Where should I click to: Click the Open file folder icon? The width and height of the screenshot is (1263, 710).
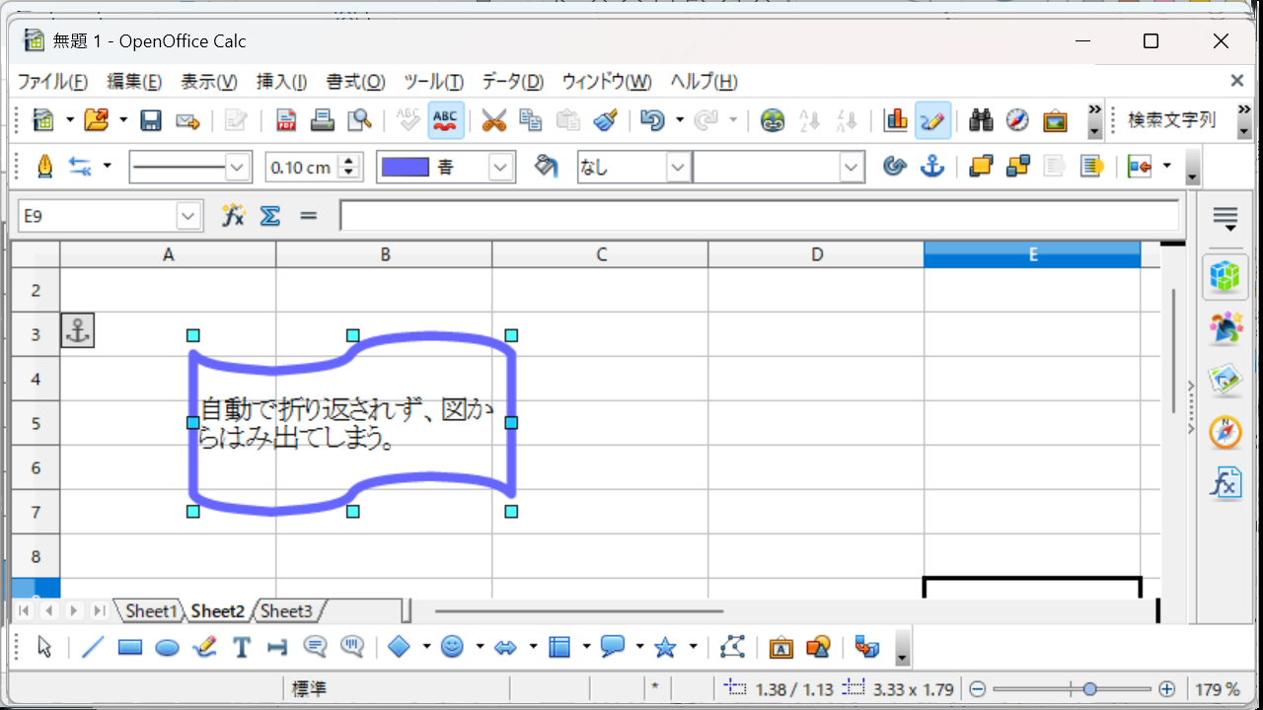(97, 120)
